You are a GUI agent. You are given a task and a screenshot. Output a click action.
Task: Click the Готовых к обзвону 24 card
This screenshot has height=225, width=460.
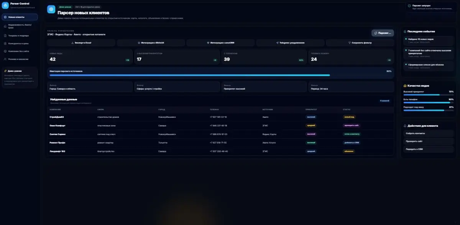351,57
